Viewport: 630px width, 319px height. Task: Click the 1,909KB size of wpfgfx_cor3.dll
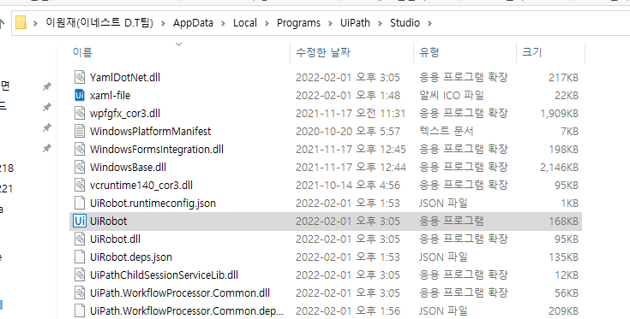pos(559,114)
